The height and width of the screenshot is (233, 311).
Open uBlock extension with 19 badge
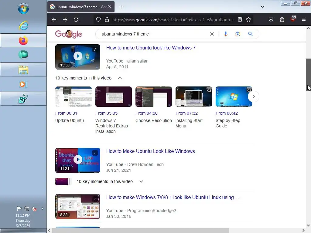293,19
